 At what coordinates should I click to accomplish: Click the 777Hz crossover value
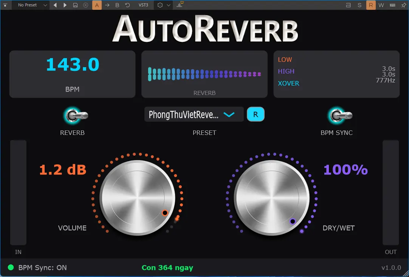pyautogui.click(x=385, y=80)
